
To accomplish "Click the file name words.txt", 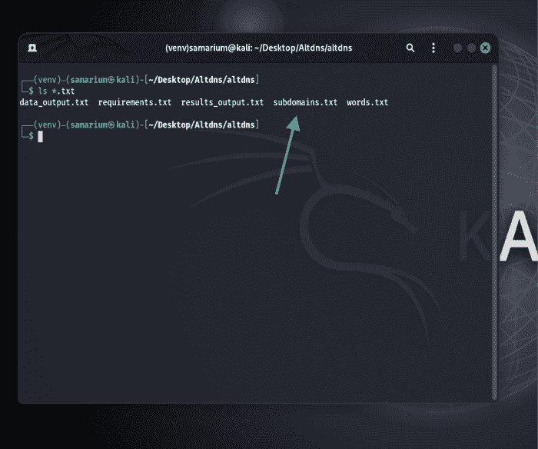I will click(367, 102).
